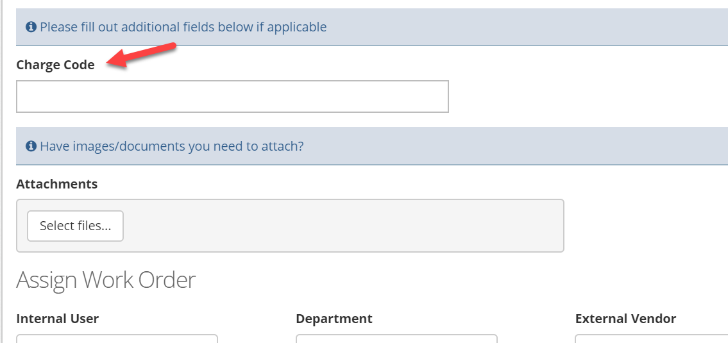Image resolution: width=728 pixels, height=343 pixels.
Task: Click the Assign Work Order section heading
Action: click(106, 280)
